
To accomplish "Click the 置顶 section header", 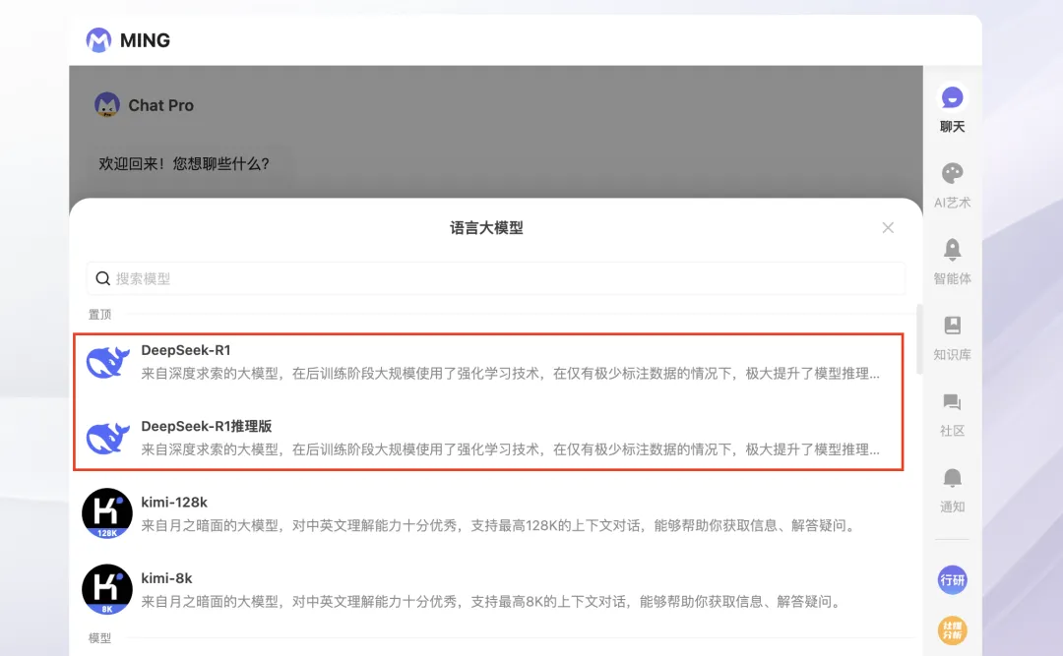I will [x=99, y=314].
